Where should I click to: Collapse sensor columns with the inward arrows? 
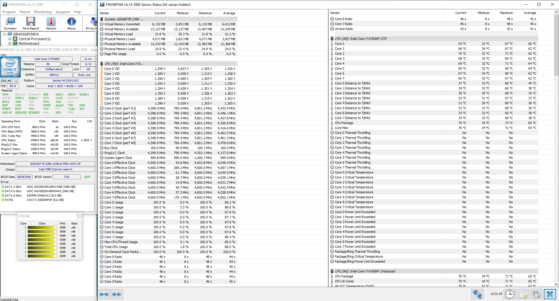117,294
